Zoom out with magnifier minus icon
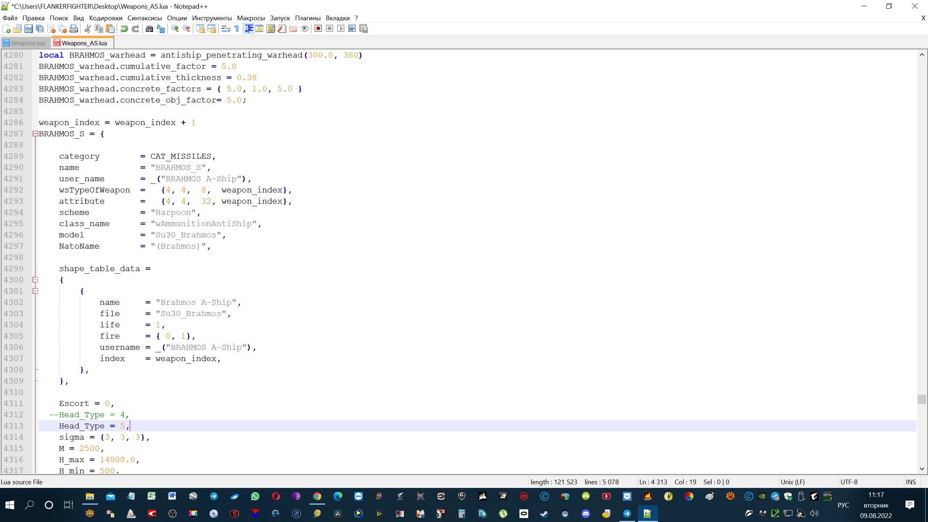The height and width of the screenshot is (522, 928). pos(186,29)
